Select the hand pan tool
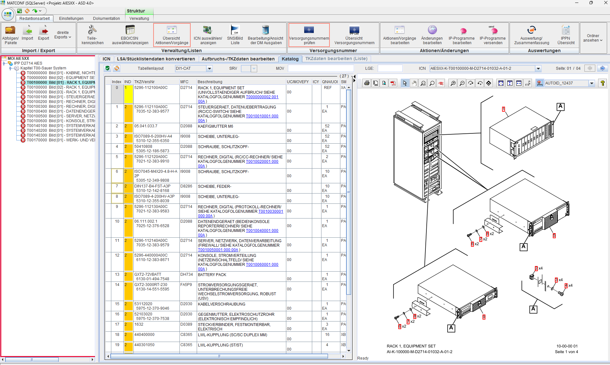Image resolution: width=610 pixels, height=365 pixels. coord(414,83)
